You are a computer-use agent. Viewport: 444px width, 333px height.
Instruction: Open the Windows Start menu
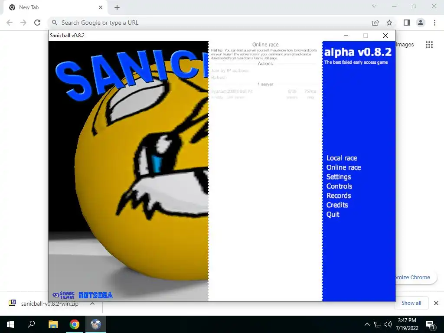coord(10,324)
